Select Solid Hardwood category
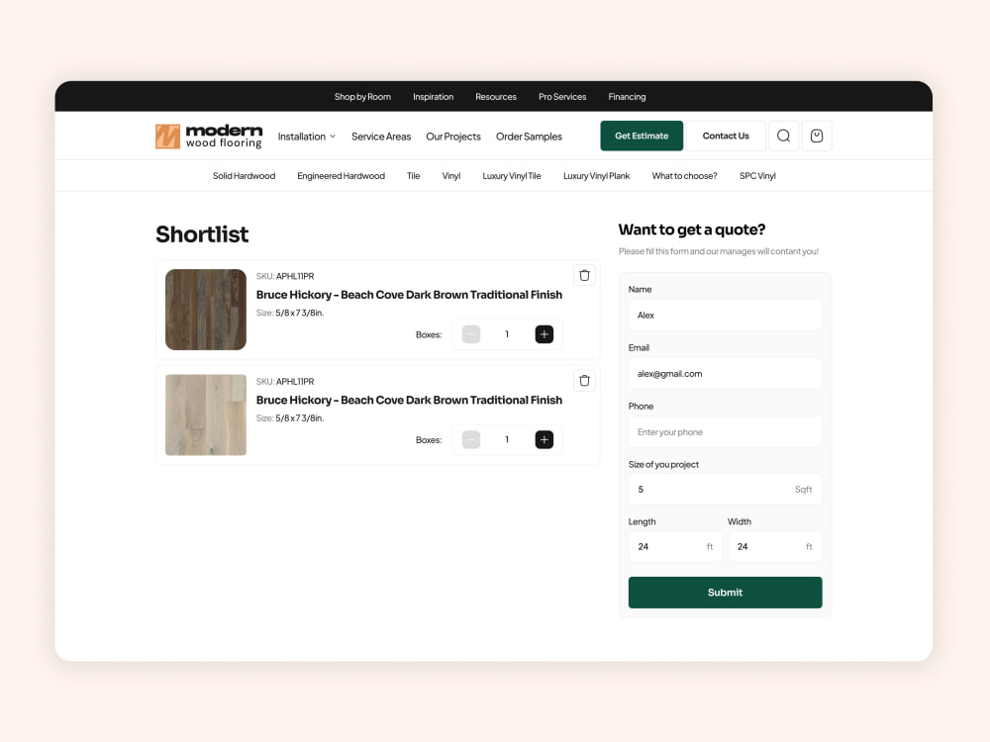Viewport: 990px width, 742px height. click(244, 176)
